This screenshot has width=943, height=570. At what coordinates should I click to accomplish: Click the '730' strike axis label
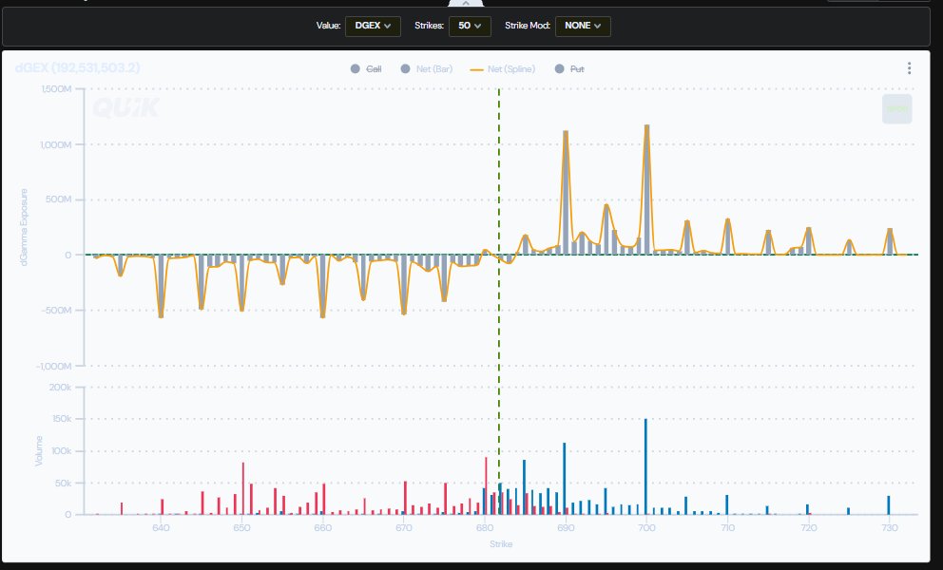coord(890,528)
